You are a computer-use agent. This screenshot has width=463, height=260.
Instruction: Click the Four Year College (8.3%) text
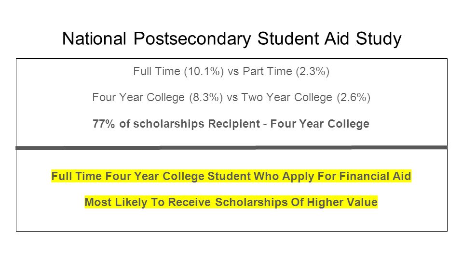[157, 97]
